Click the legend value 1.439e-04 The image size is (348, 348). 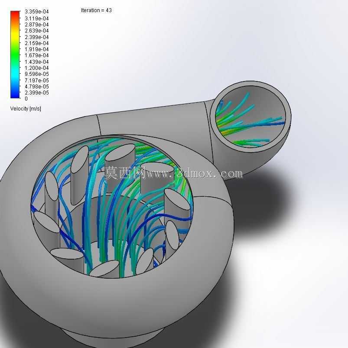pyautogui.click(x=36, y=62)
